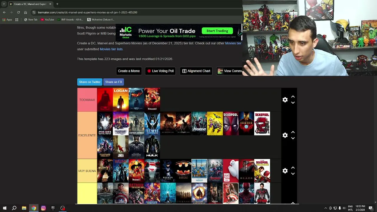377x212 pixels.
Task: Open Apps bookmark shortcut
Action: point(7,20)
